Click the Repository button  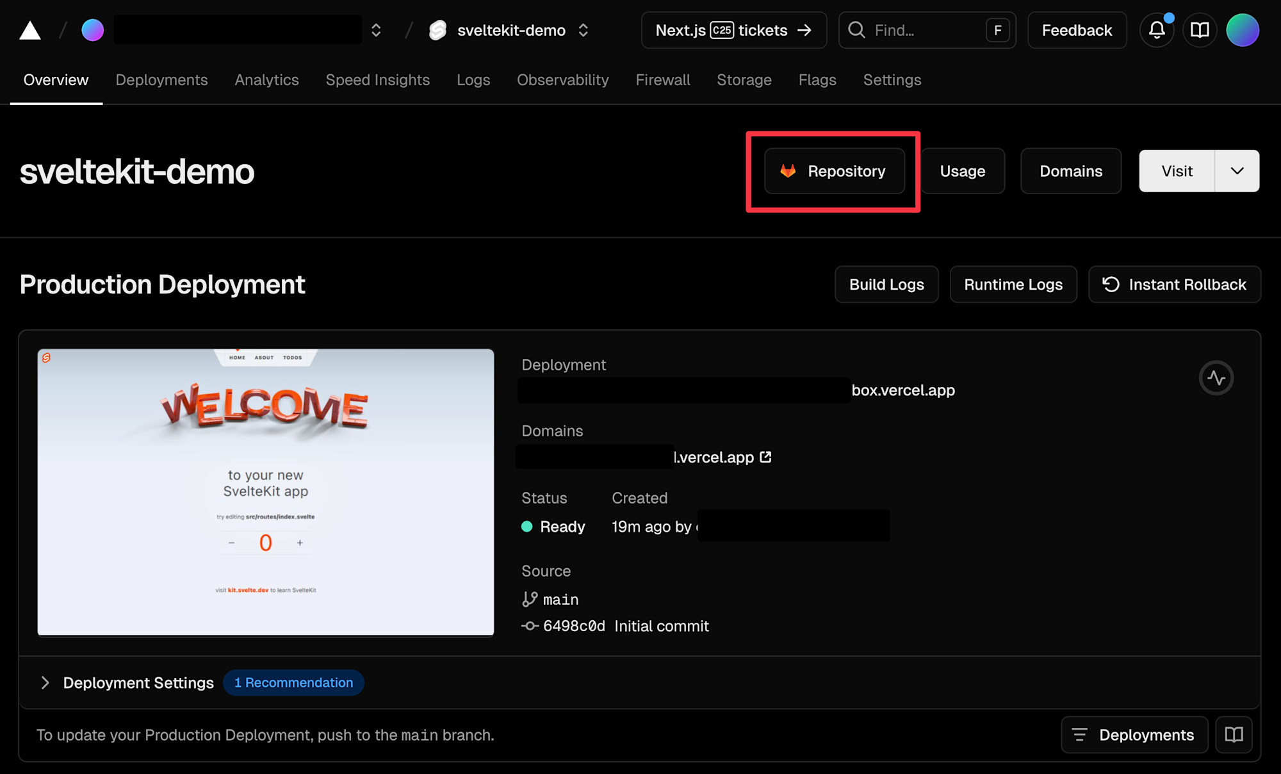pyautogui.click(x=834, y=171)
